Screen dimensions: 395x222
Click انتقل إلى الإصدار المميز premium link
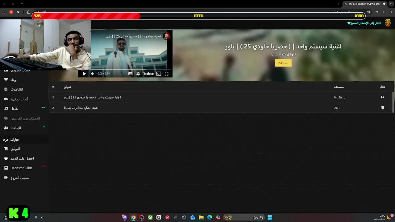coord(364,23)
